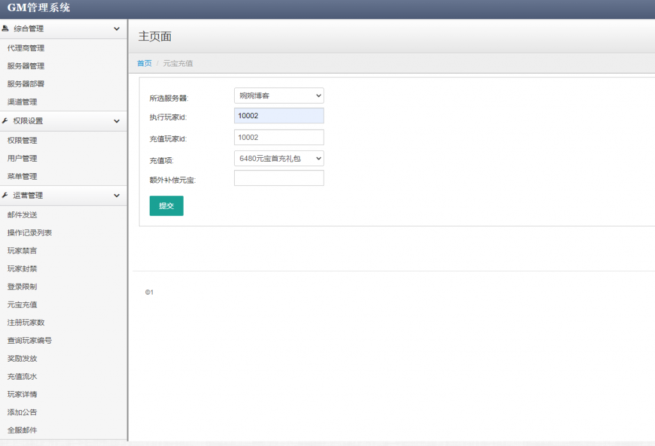The width and height of the screenshot is (655, 446).
Task: Focus the 执行玩家id input field
Action: [279, 116]
